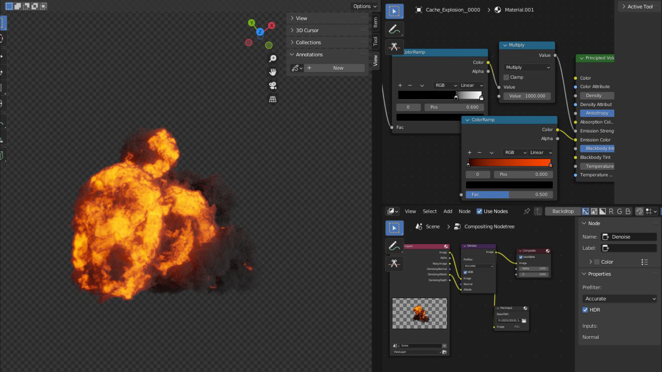The width and height of the screenshot is (662, 372).
Task: Select the Cut Links scissors tool
Action: click(394, 47)
